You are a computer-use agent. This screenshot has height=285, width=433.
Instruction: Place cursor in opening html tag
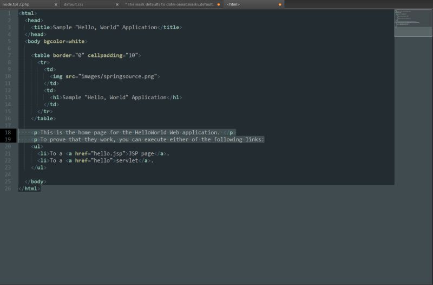coord(28,13)
